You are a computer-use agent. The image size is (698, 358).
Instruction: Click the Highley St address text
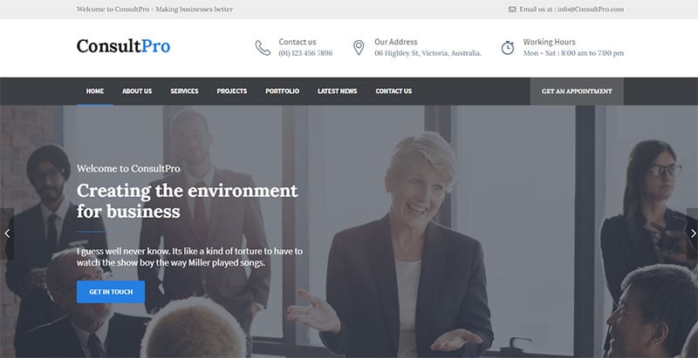[x=428, y=53]
